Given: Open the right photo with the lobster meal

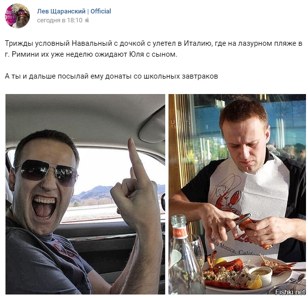Looking at the screenshot, I should click(x=237, y=194).
